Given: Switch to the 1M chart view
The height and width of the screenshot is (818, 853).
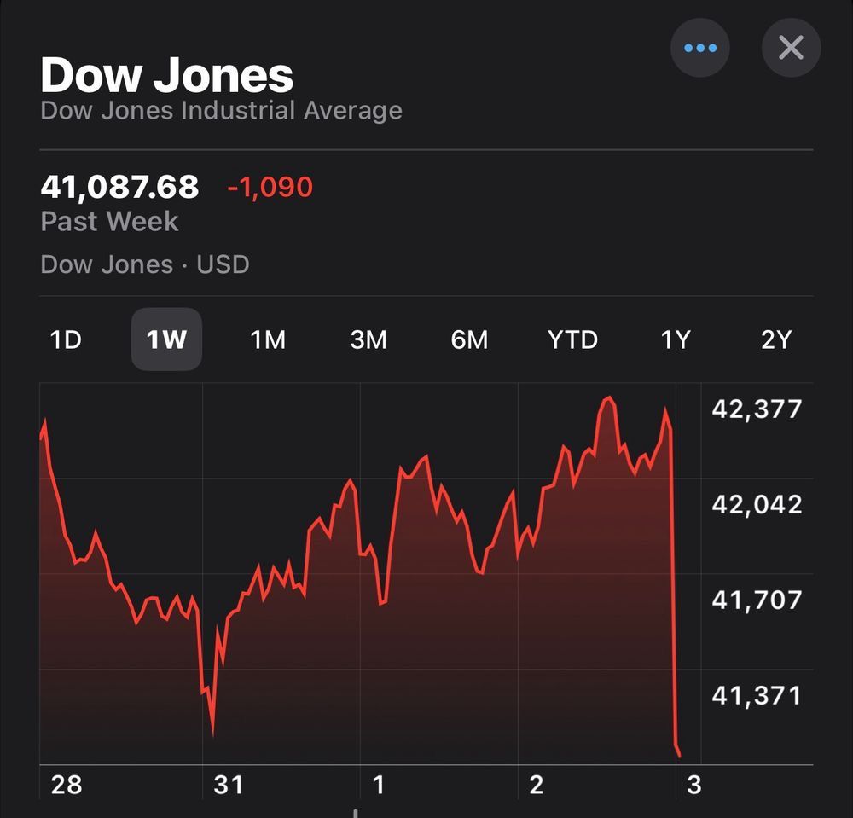Looking at the screenshot, I should 267,339.
